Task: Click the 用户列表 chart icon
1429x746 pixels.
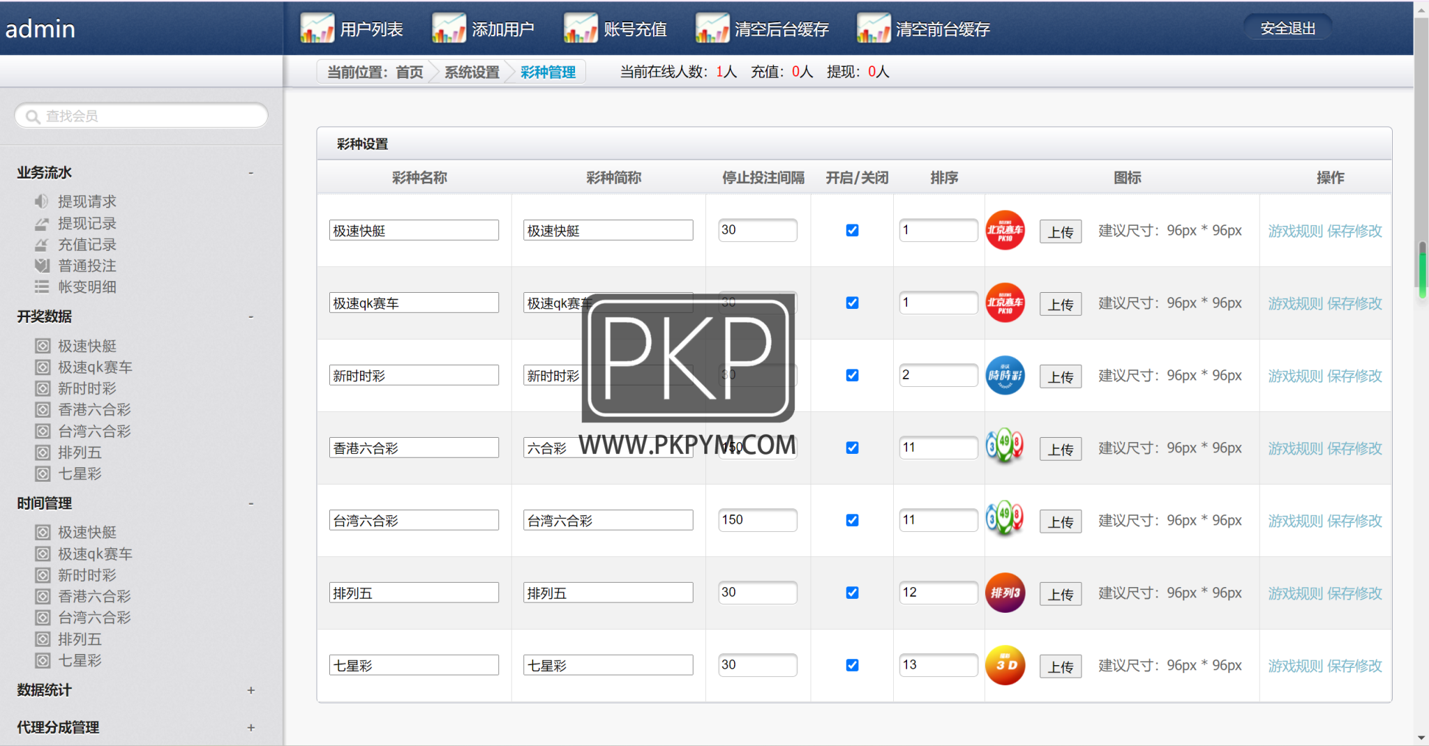Action: point(317,29)
